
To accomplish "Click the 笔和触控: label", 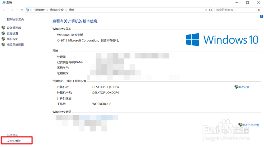I will point(63,73).
